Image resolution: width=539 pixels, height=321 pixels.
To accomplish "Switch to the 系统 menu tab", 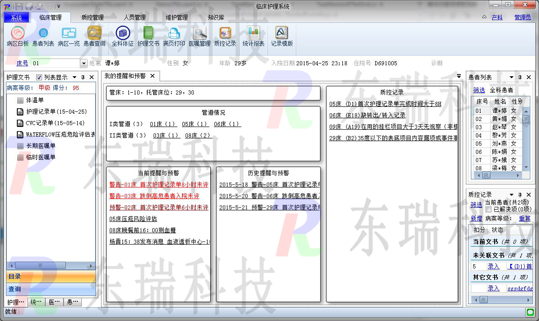I will 16,17.
